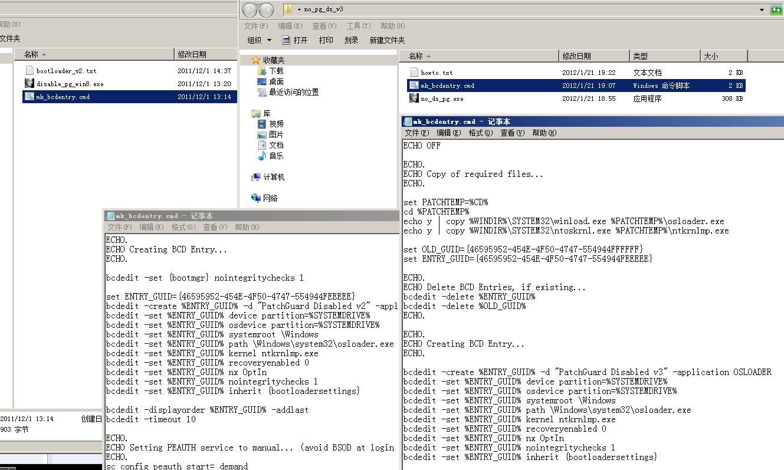Screen dimensions: 784x470
Task: Click the 打印 toolbar button
Action: tap(326, 40)
